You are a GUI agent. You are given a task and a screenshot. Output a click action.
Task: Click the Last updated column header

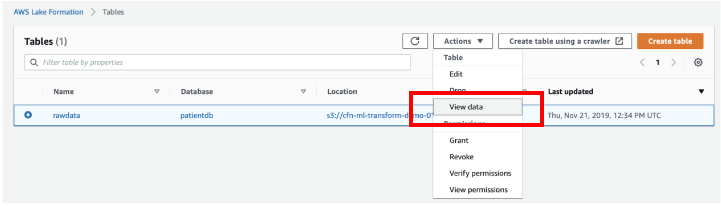tap(571, 92)
